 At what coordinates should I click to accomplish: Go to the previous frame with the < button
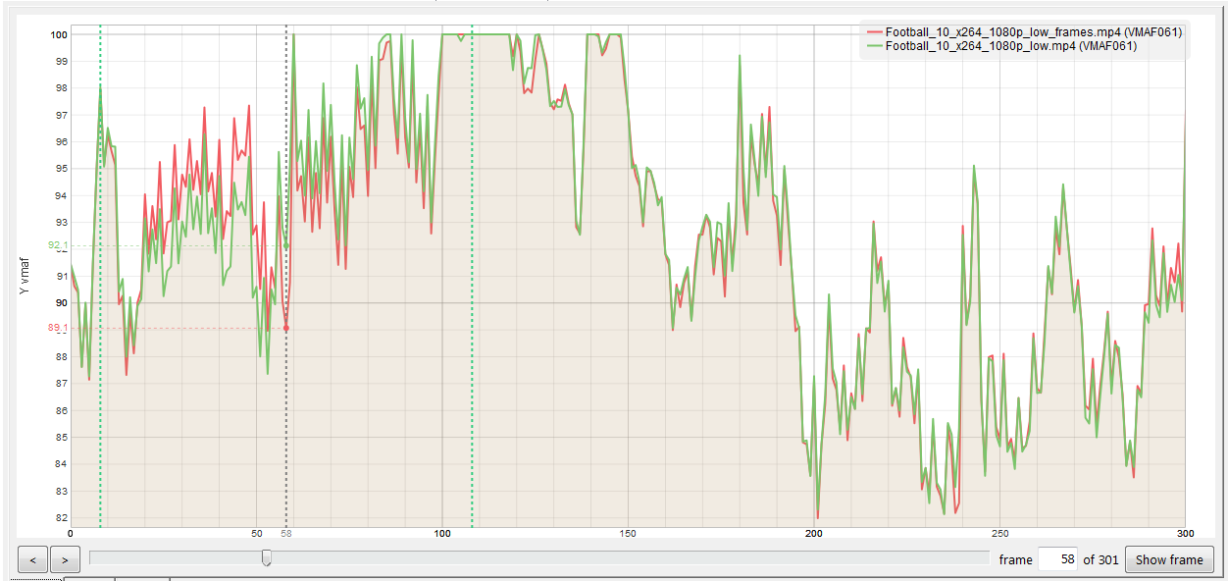pos(32,560)
